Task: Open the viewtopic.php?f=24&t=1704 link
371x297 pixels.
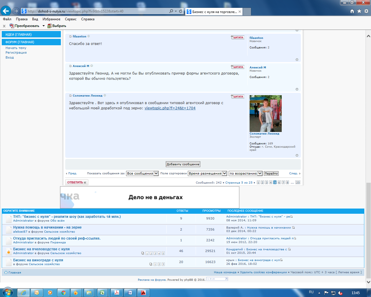Action: (x=170, y=108)
